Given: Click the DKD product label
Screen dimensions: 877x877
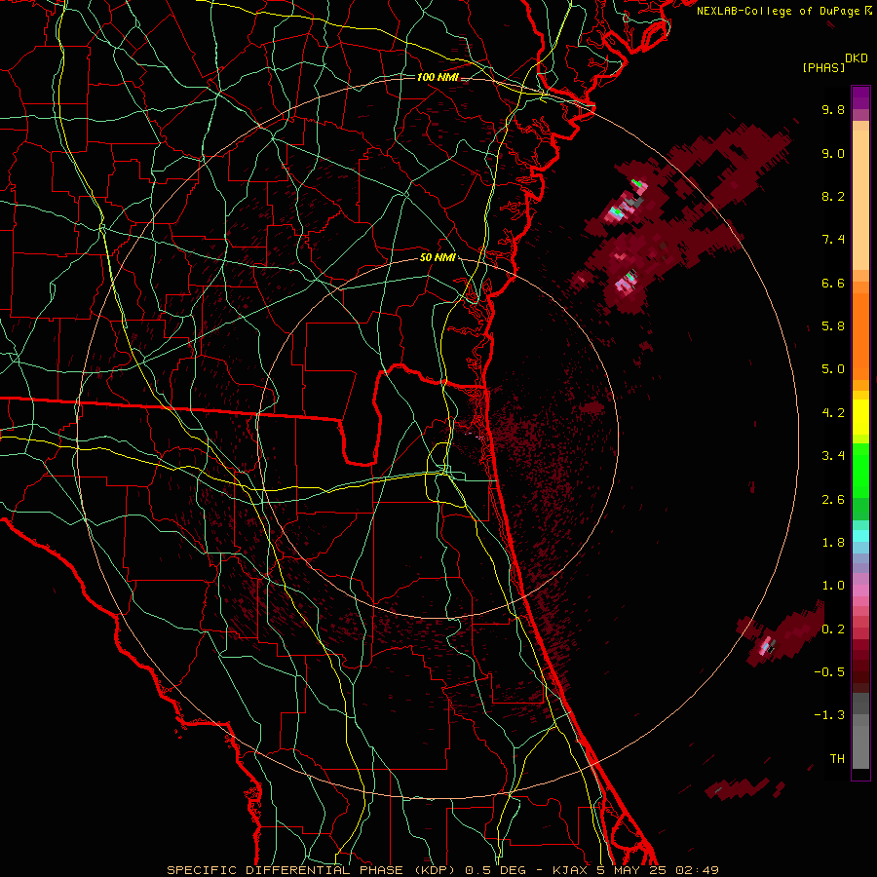Looking at the screenshot, I should click(x=857, y=58).
